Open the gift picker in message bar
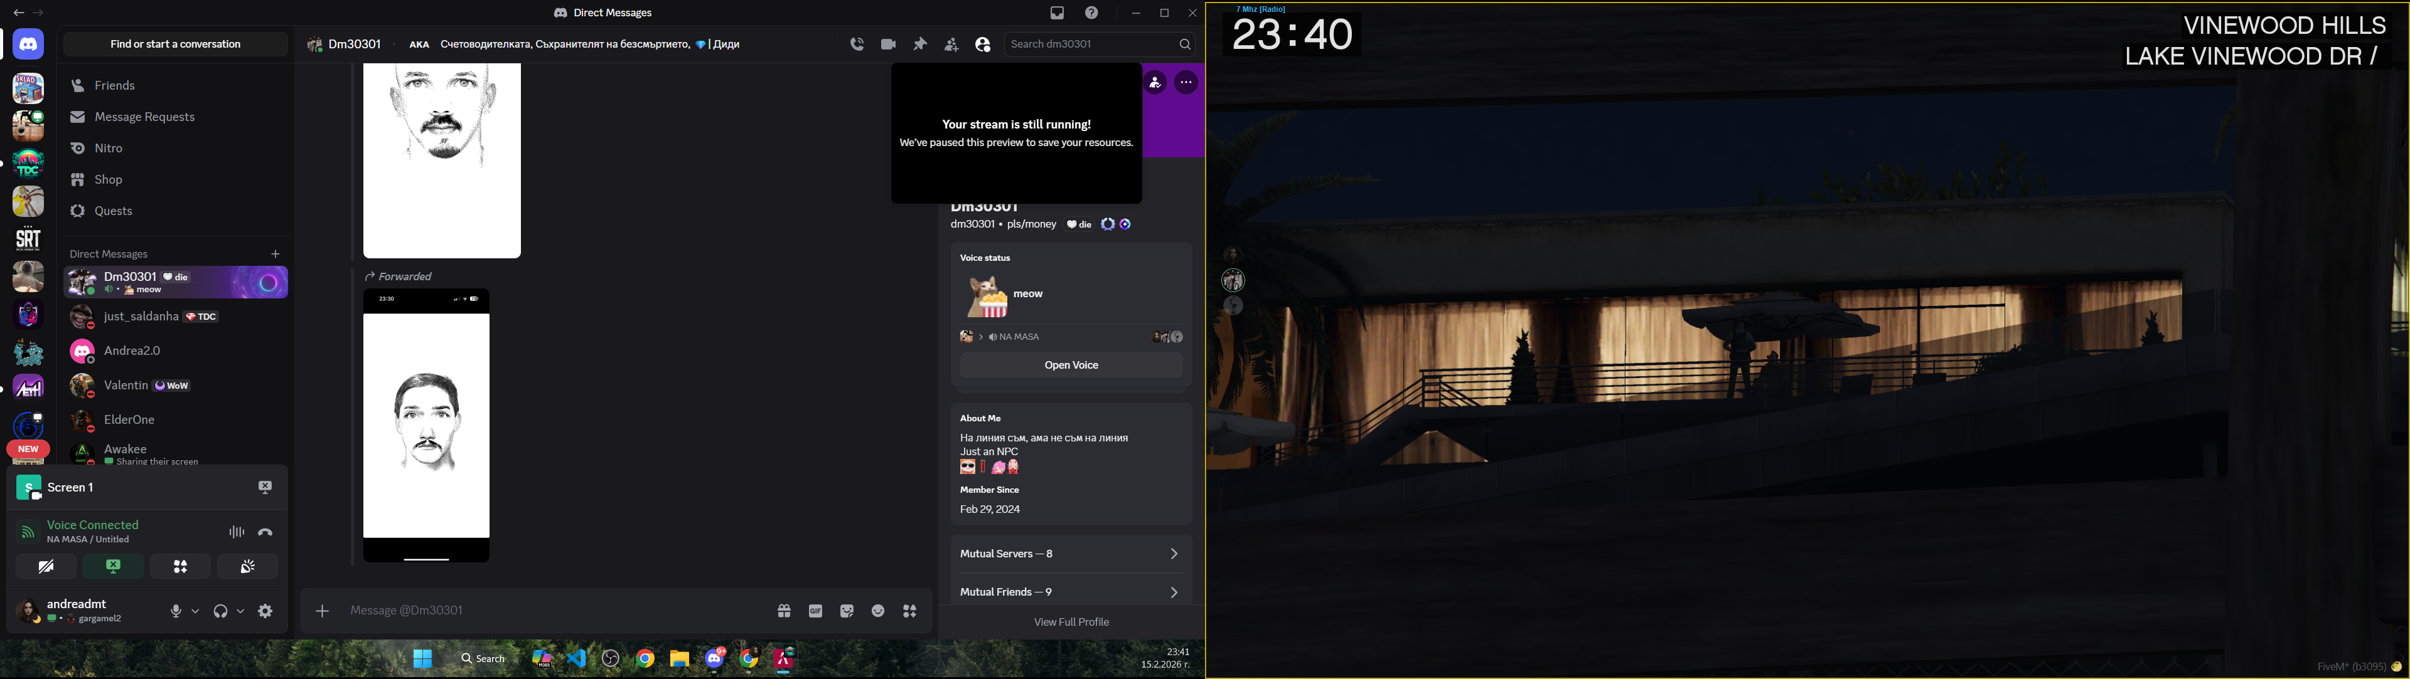The height and width of the screenshot is (679, 2410). coord(784,611)
